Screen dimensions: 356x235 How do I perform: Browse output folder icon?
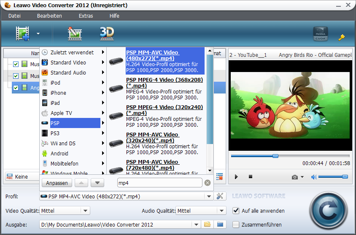pyautogui.click(x=207, y=224)
